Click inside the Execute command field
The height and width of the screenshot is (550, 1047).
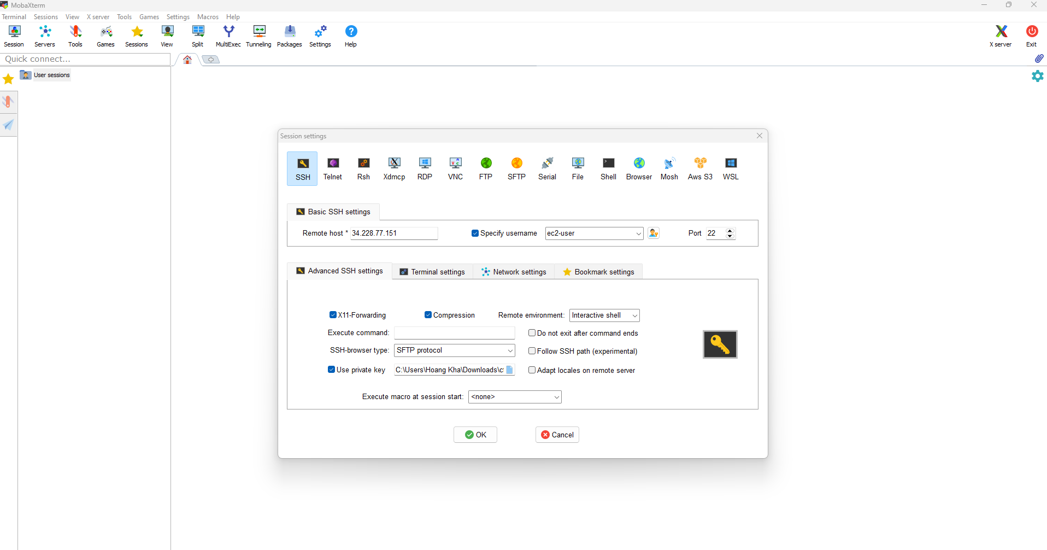(455, 332)
